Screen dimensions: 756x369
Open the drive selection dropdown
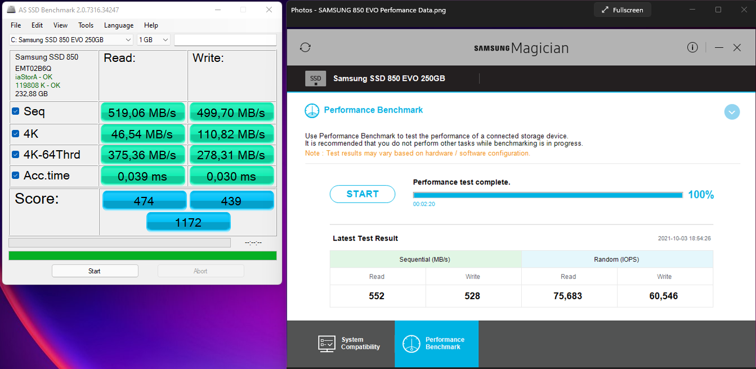coord(71,40)
